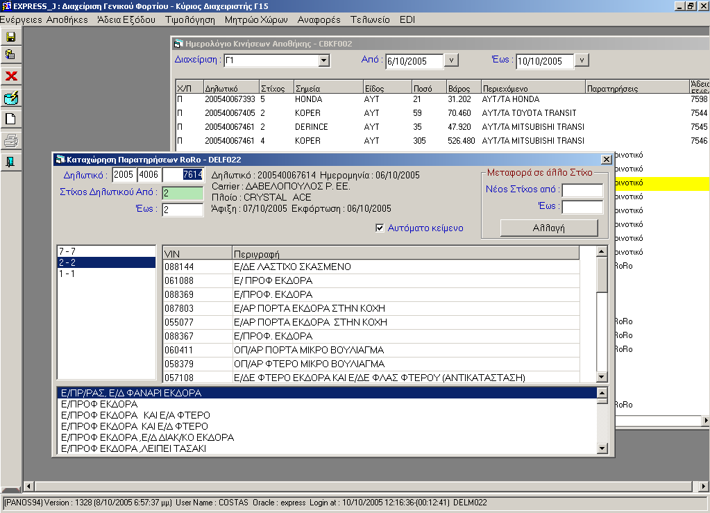Select the VIN 058379 row
The image size is (710, 513).
tap(371, 364)
